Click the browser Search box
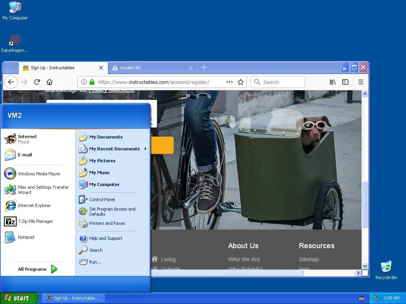This screenshot has width=406, height=304. [x=278, y=82]
